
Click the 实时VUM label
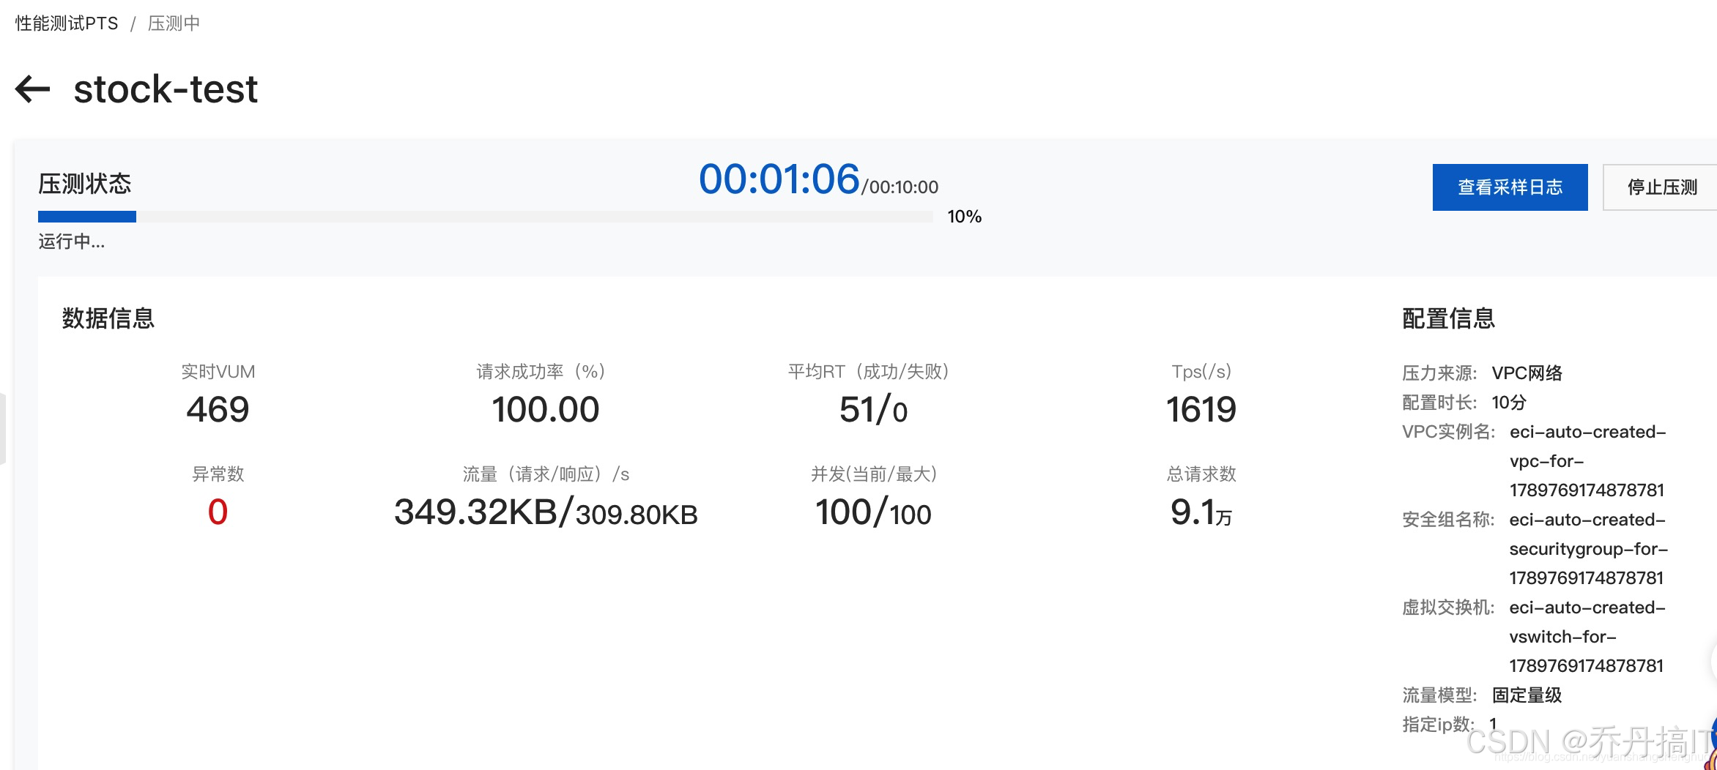click(x=218, y=372)
